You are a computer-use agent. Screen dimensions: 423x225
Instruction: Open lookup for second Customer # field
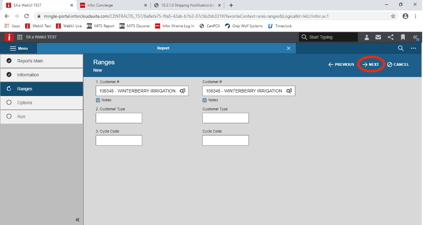click(x=289, y=91)
